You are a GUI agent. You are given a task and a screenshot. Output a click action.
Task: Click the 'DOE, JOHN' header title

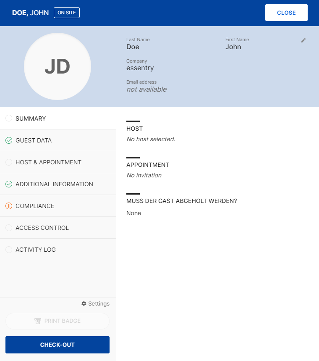coord(30,13)
